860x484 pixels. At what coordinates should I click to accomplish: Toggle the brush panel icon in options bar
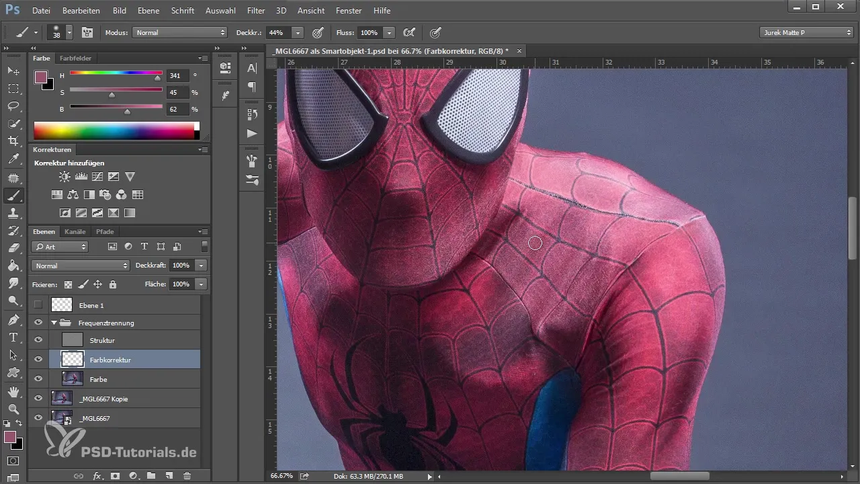(x=87, y=32)
